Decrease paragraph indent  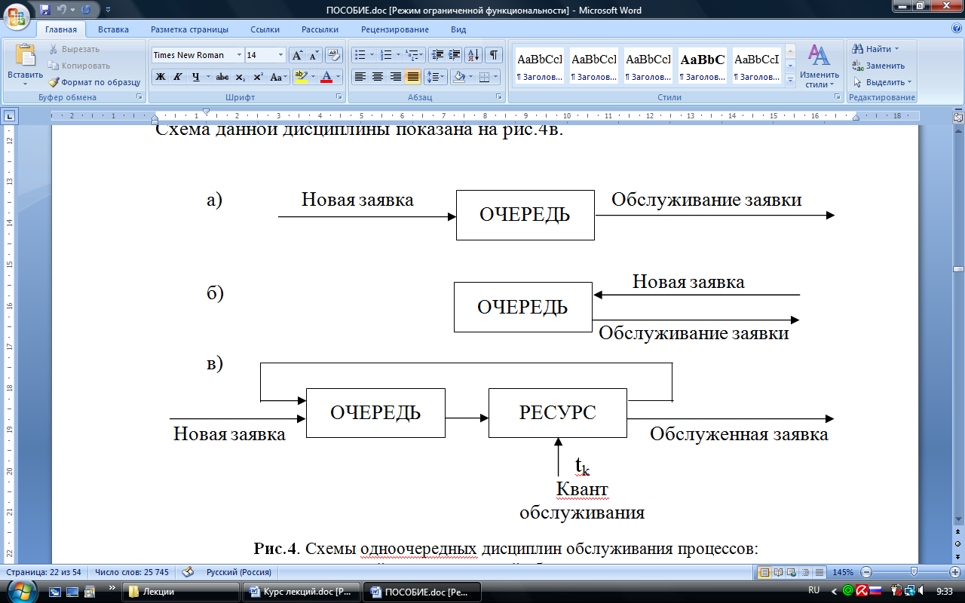pyautogui.click(x=437, y=55)
